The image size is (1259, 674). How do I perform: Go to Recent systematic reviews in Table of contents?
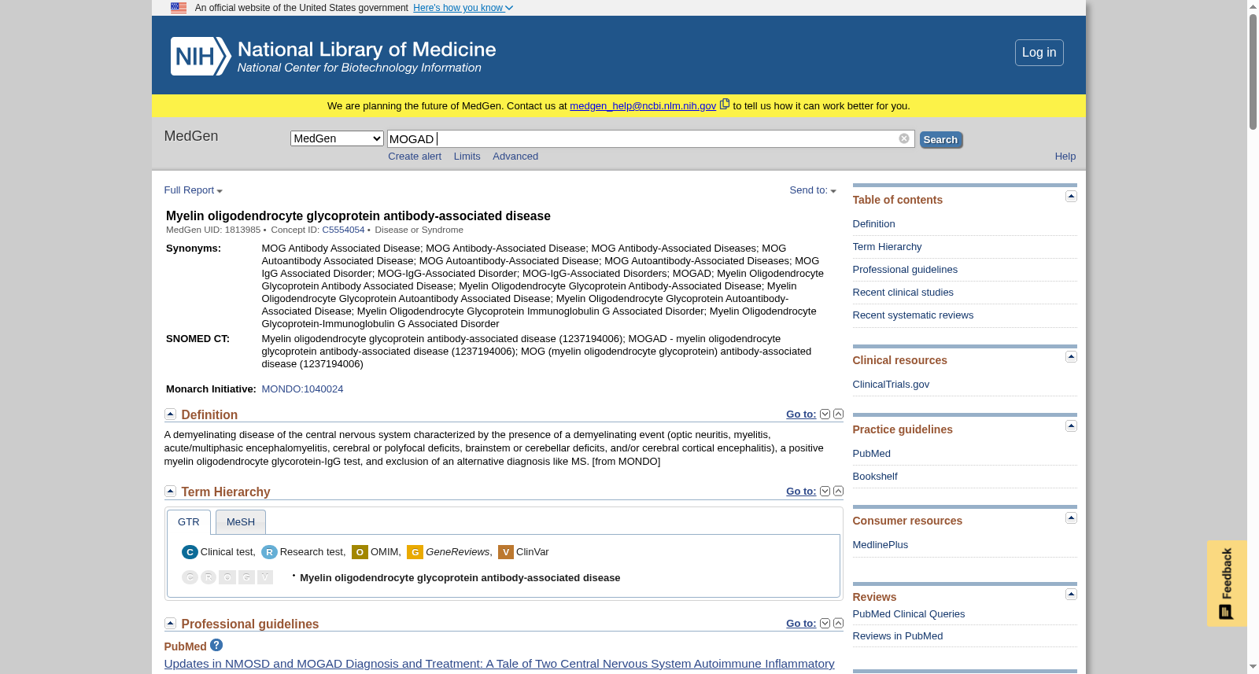click(x=913, y=315)
